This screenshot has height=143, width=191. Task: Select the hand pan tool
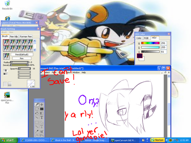click(37, 135)
